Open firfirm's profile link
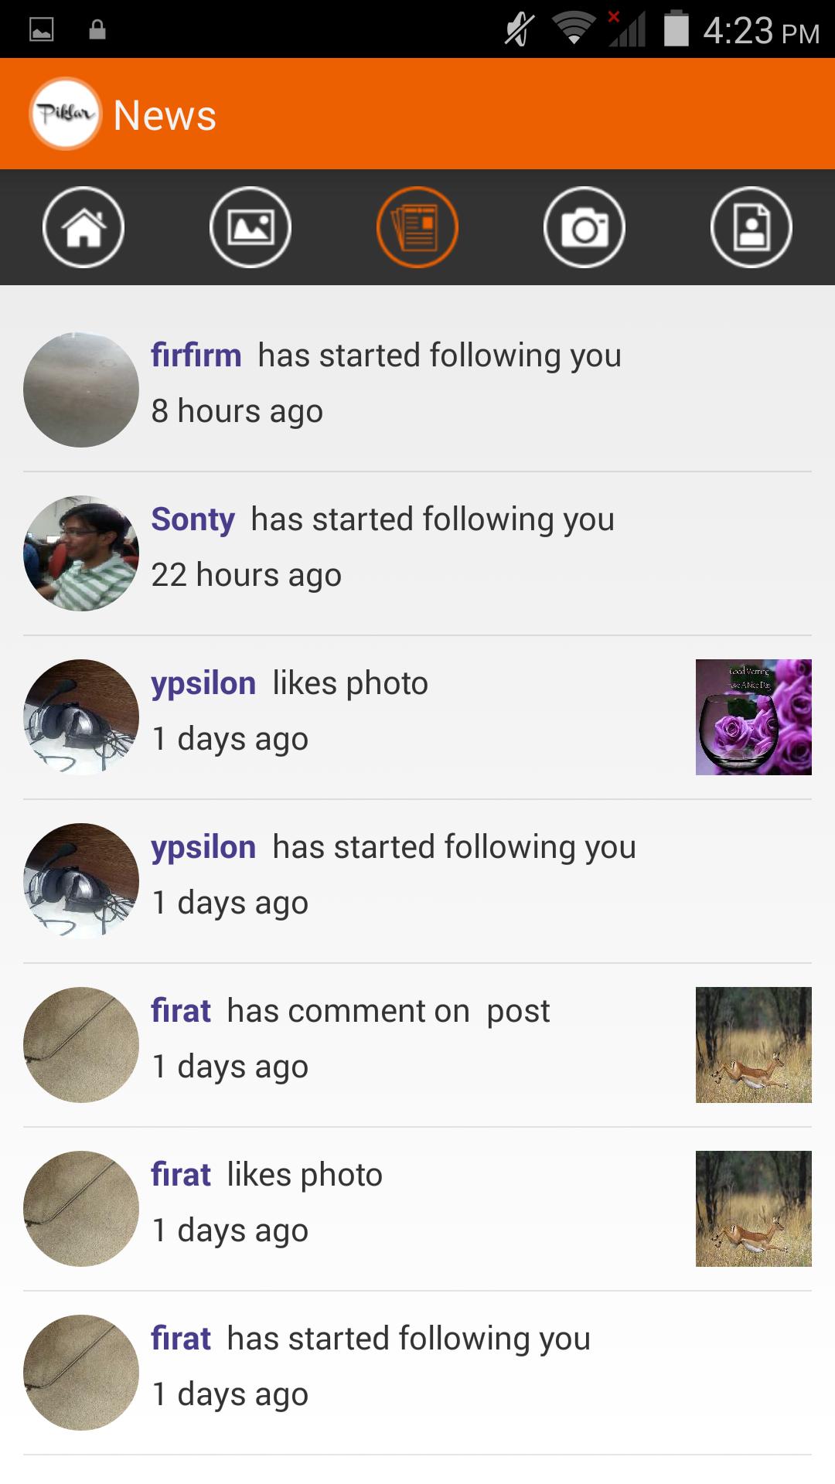This screenshot has width=835, height=1484. coord(196,356)
